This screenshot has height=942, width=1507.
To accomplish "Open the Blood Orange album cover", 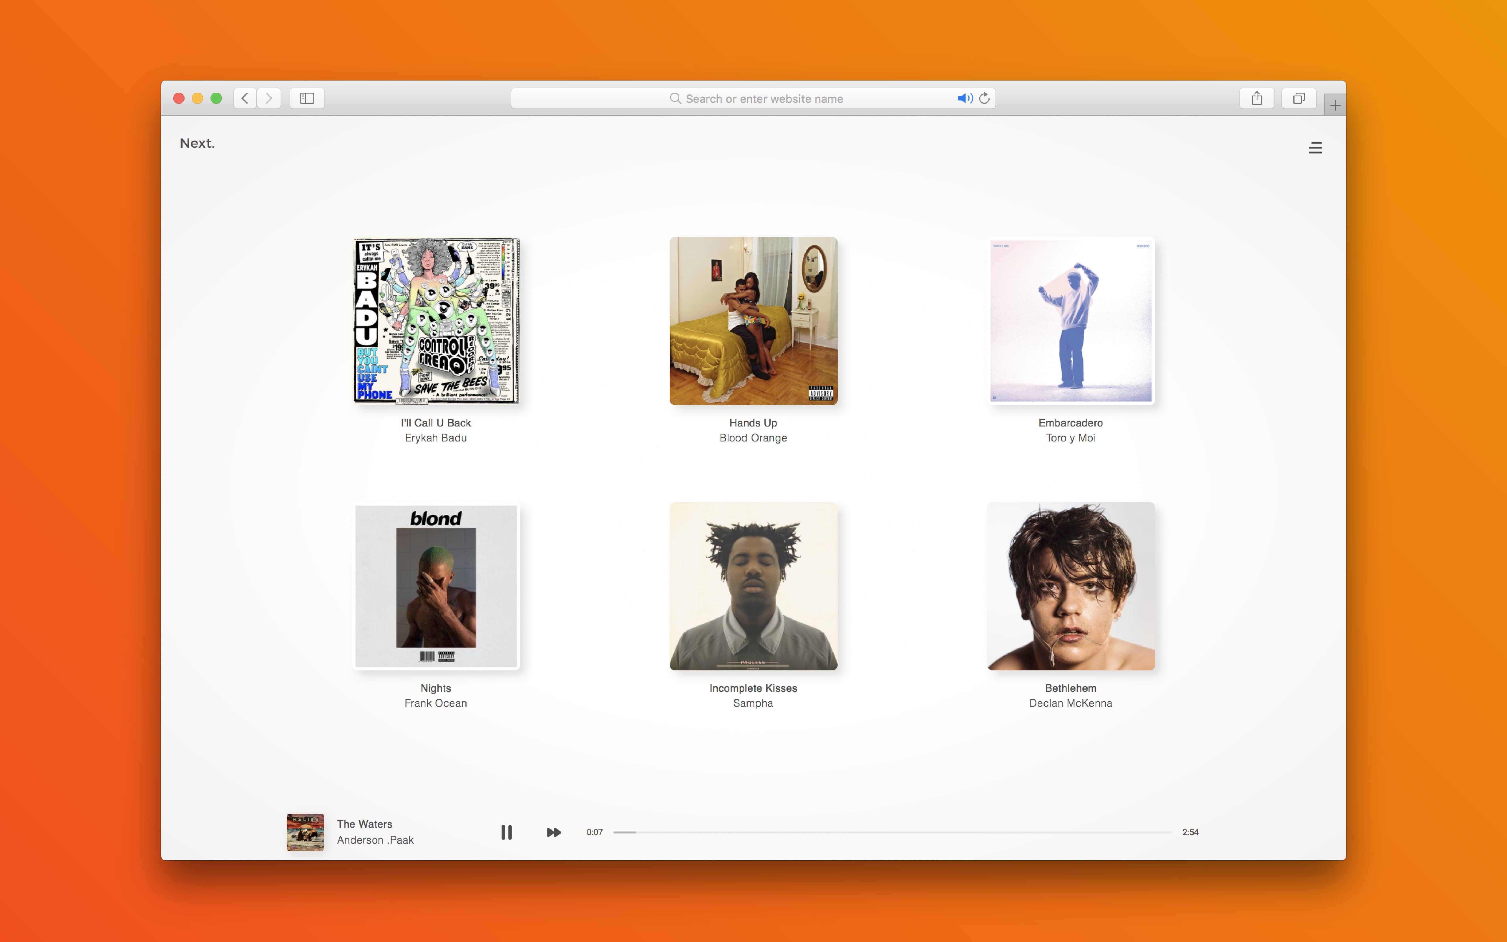I will pos(753,321).
